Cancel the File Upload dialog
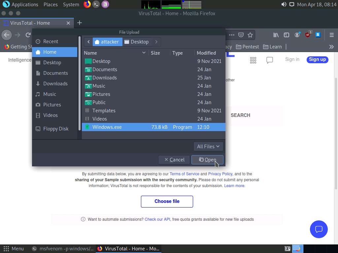The width and height of the screenshot is (338, 253). (x=174, y=160)
